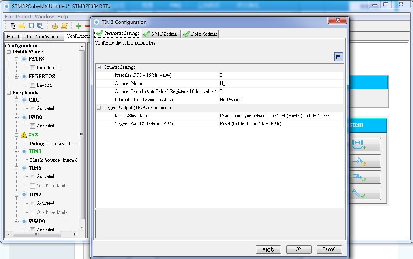
Task: Open the DMA system button with plus
Action: [365, 144]
